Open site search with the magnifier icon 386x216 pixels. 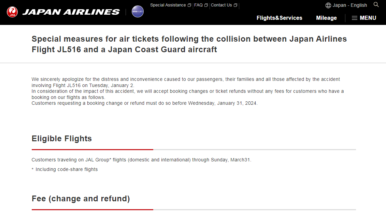pyautogui.click(x=376, y=4)
